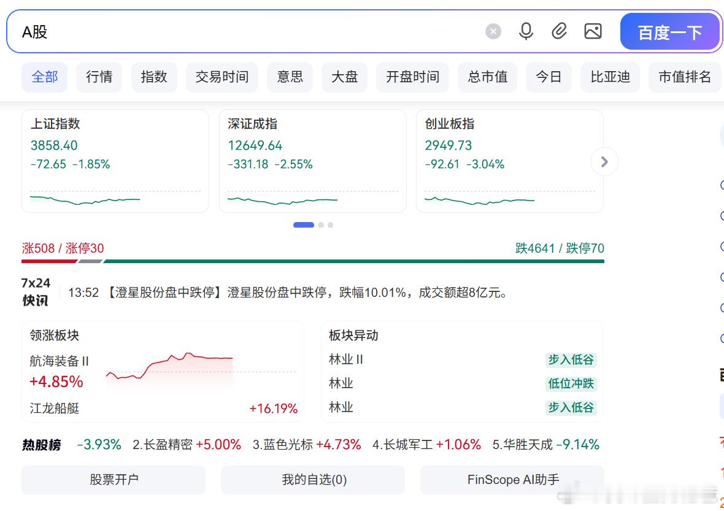Click the 低位冲跌 tag
This screenshot has width=724, height=511.
coord(571,383)
